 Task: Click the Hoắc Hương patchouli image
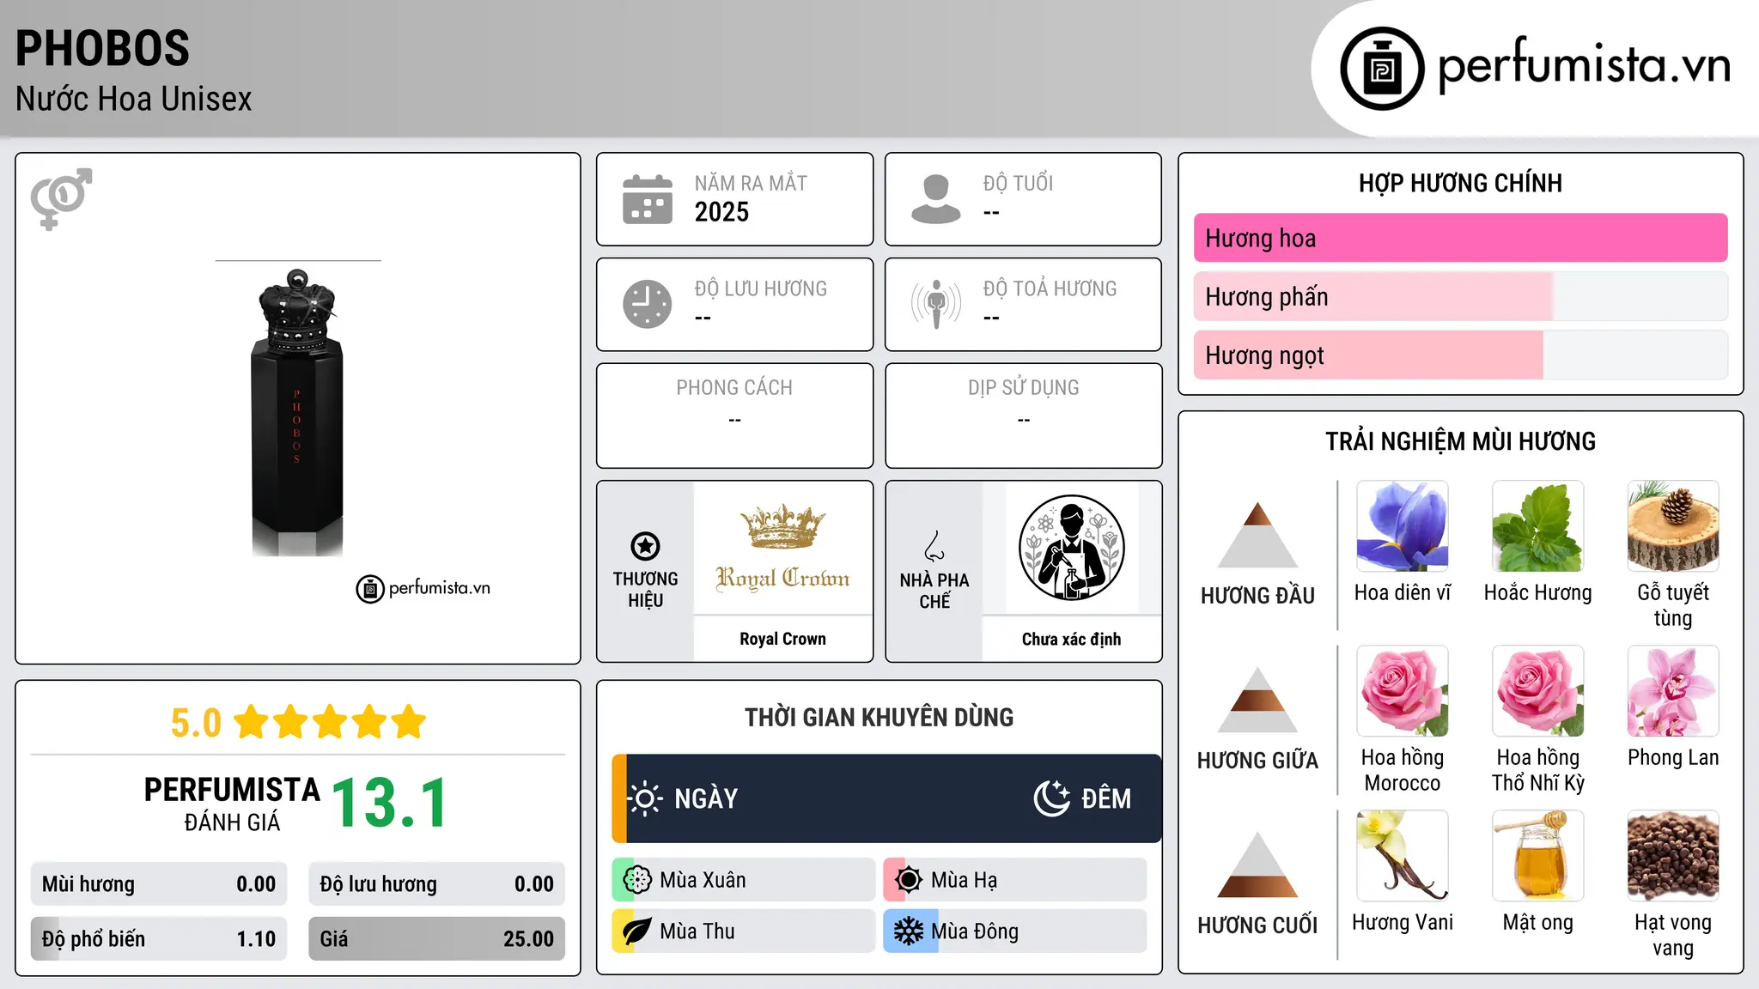[1537, 526]
